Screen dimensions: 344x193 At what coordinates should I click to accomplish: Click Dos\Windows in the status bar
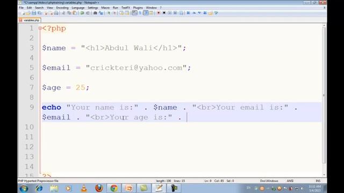tap(269, 181)
